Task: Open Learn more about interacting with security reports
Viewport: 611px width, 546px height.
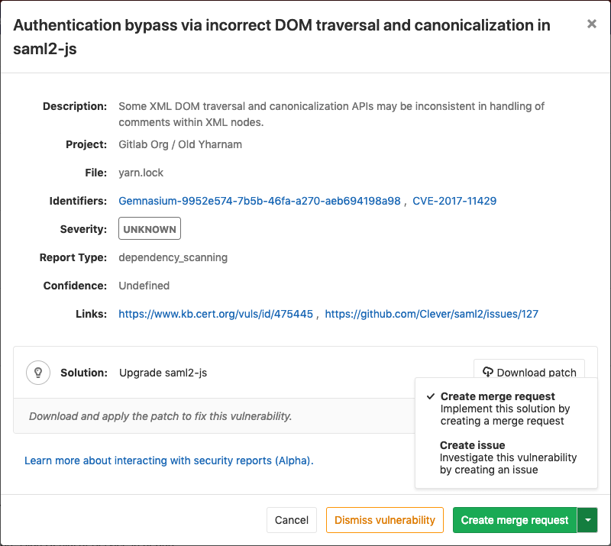Action: (168, 460)
